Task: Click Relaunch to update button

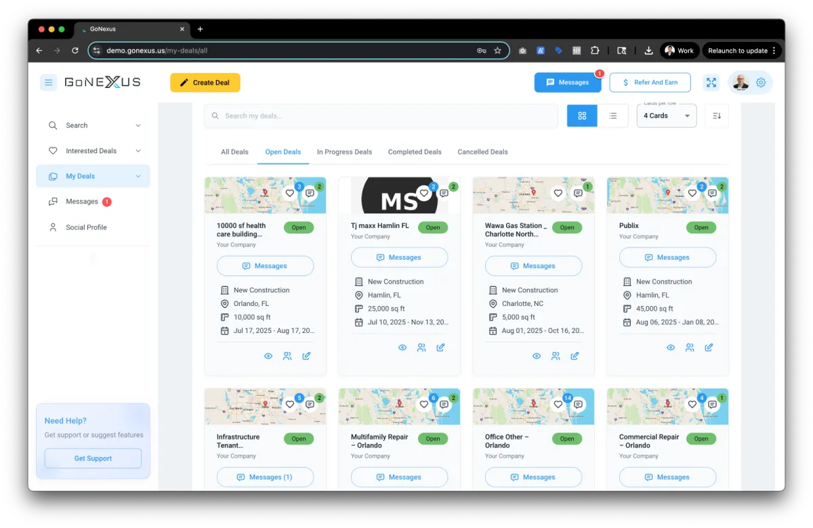Action: (x=742, y=51)
